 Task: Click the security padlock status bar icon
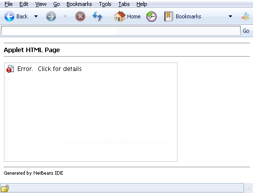[5, 188]
